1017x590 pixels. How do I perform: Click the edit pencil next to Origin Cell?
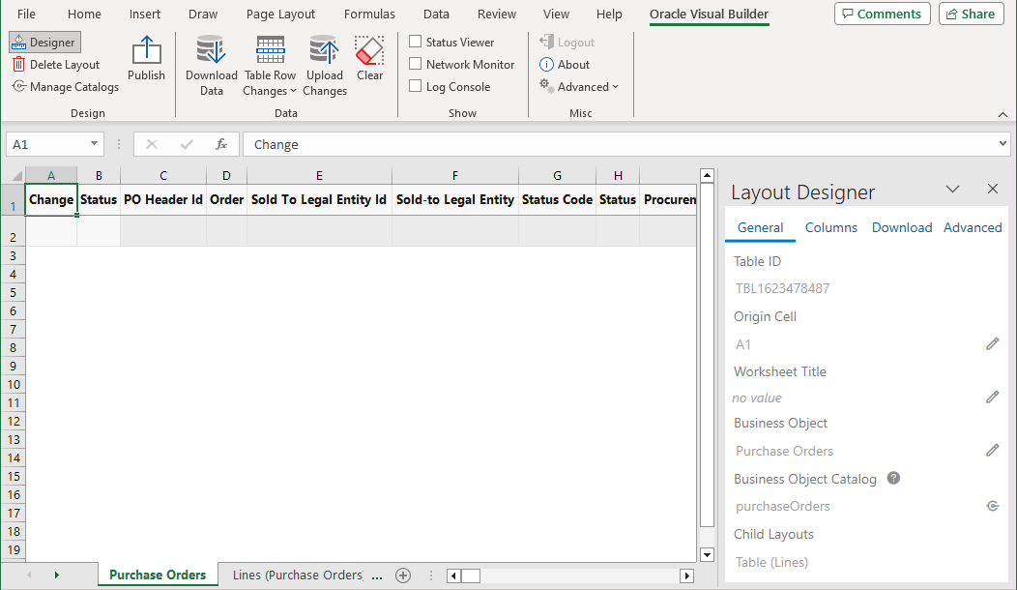992,343
